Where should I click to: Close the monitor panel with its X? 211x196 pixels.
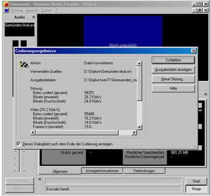click(x=206, y=94)
